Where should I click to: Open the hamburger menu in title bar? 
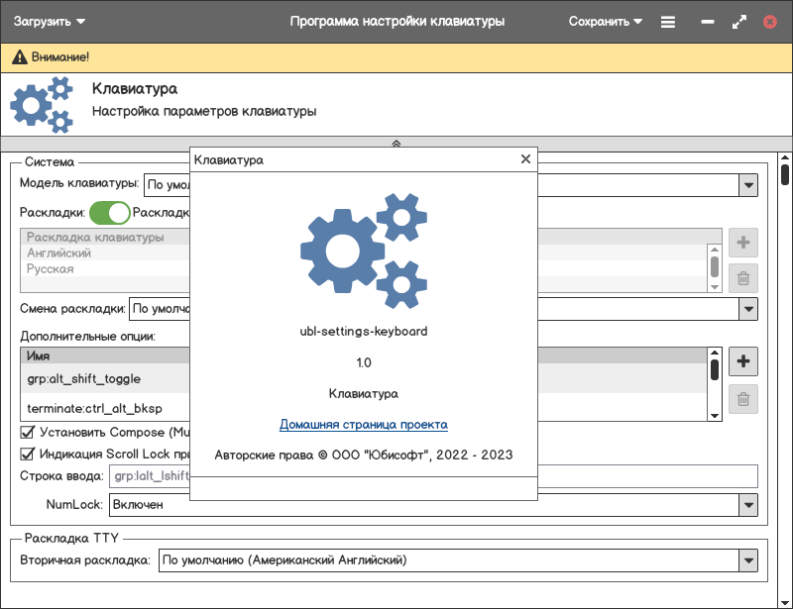(668, 21)
